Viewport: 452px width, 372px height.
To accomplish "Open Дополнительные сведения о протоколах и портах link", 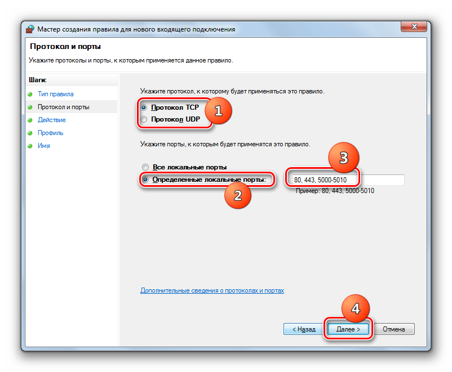I will coord(212,291).
